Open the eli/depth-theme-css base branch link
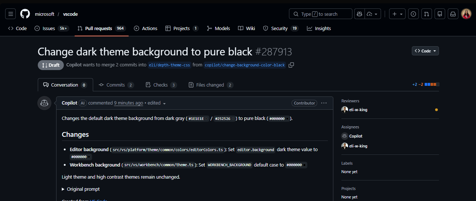Screen dimensions: 476x201 (x=169, y=65)
